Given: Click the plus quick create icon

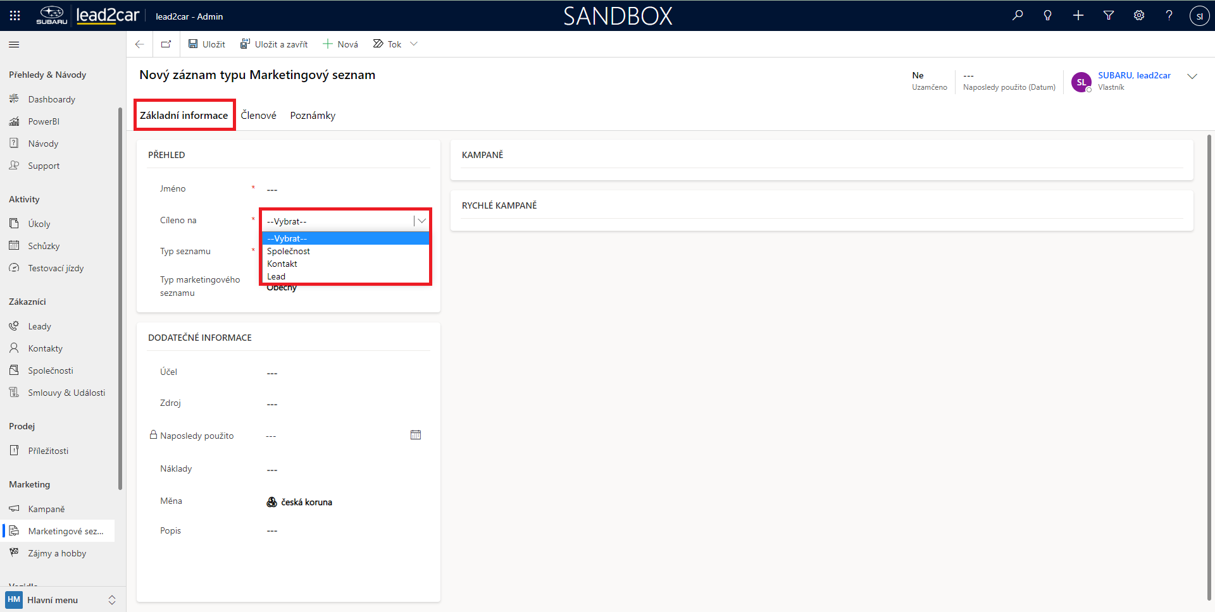Looking at the screenshot, I should tap(1078, 16).
